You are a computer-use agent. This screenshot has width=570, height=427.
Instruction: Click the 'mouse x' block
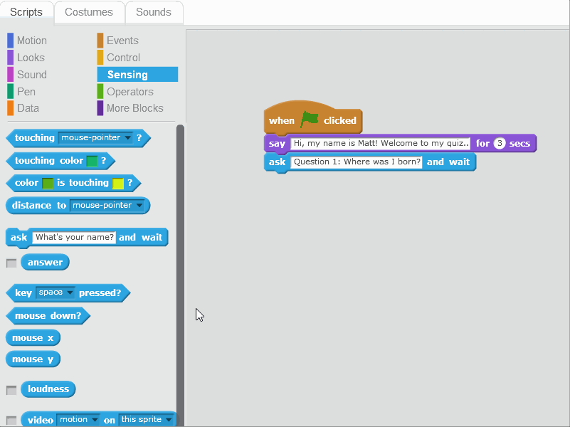[x=33, y=338]
